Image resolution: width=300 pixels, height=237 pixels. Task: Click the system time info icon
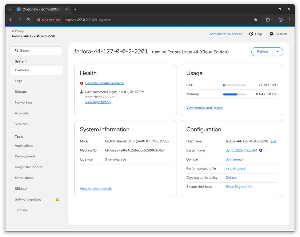click(261, 150)
